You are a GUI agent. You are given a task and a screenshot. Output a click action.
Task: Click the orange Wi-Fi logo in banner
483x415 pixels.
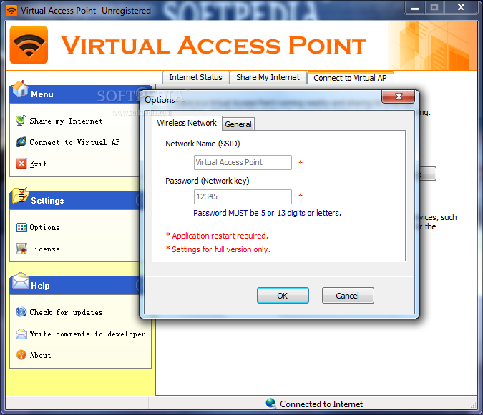tap(29, 45)
